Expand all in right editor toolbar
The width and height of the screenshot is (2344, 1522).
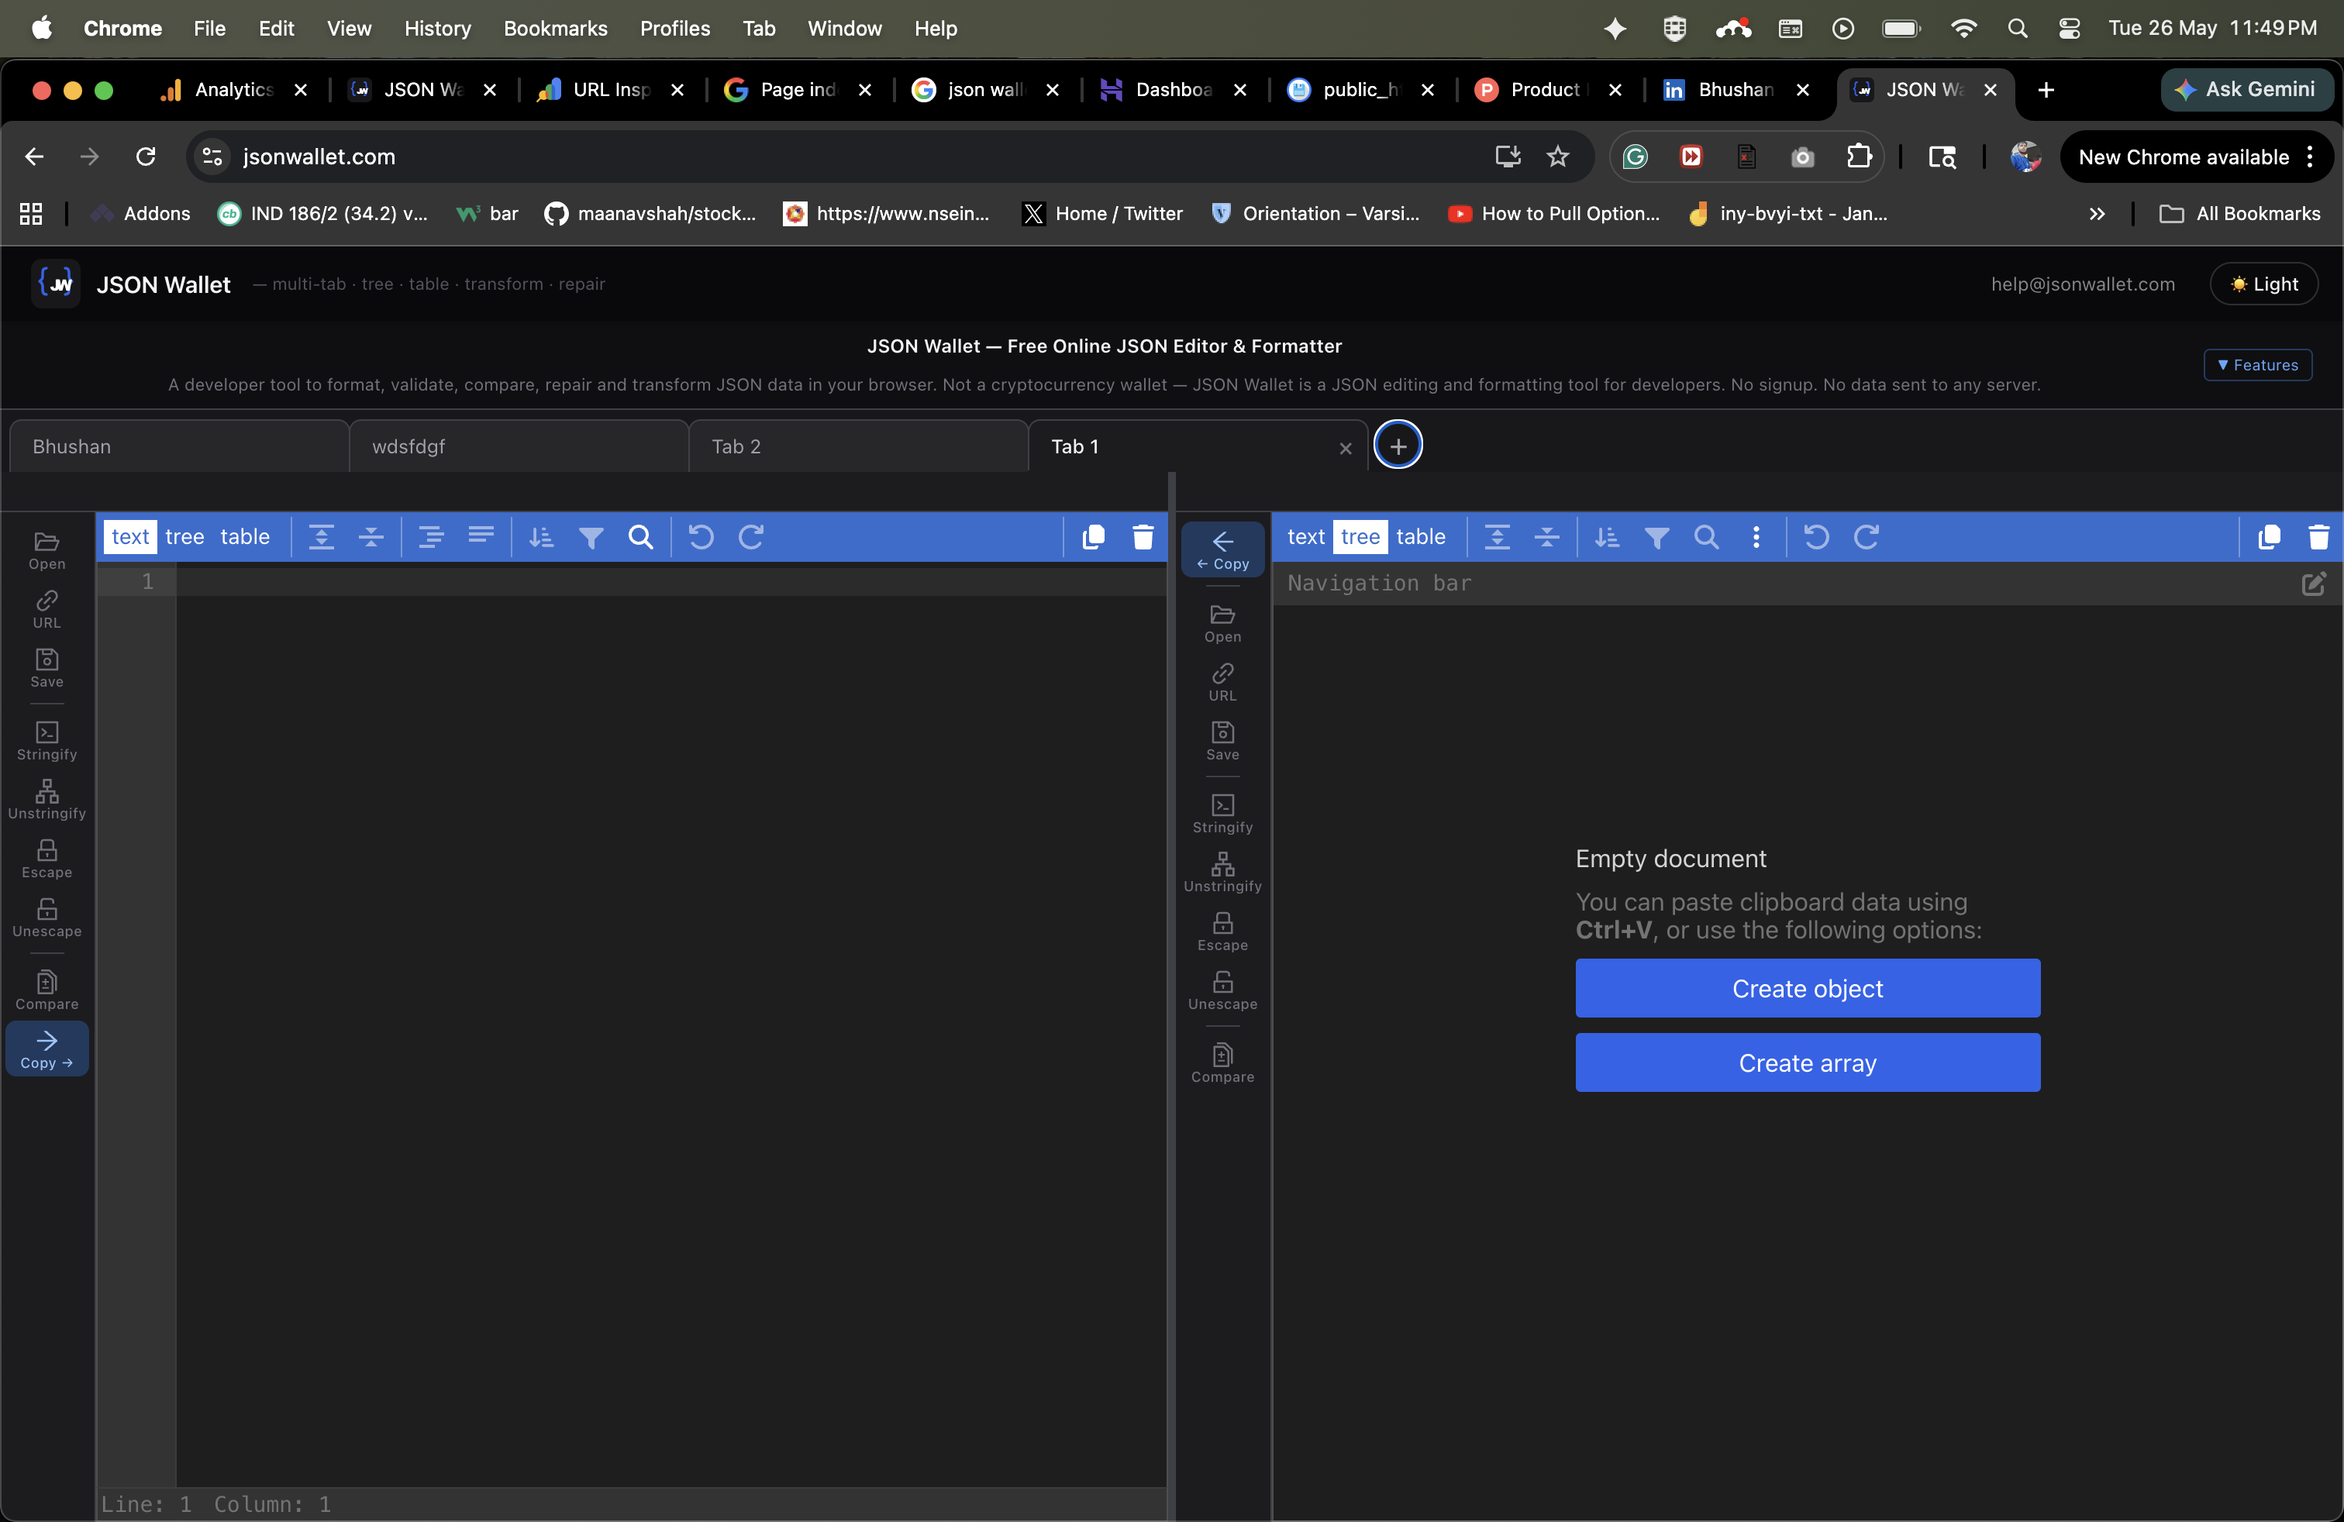coord(1497,536)
